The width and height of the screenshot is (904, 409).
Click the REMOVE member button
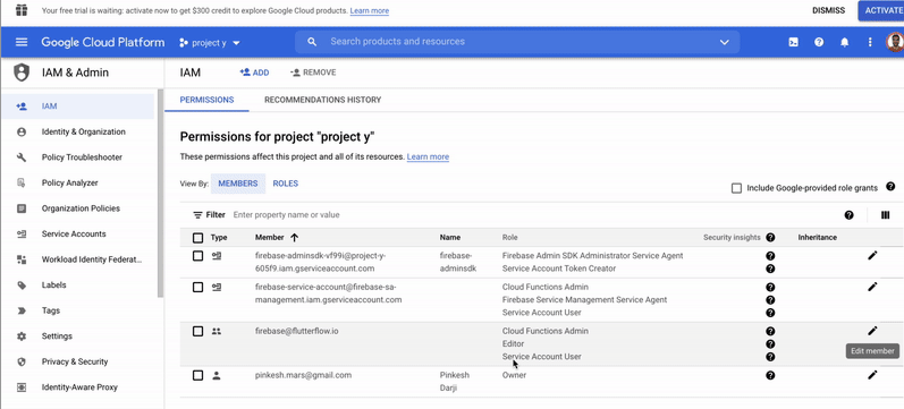(x=313, y=73)
